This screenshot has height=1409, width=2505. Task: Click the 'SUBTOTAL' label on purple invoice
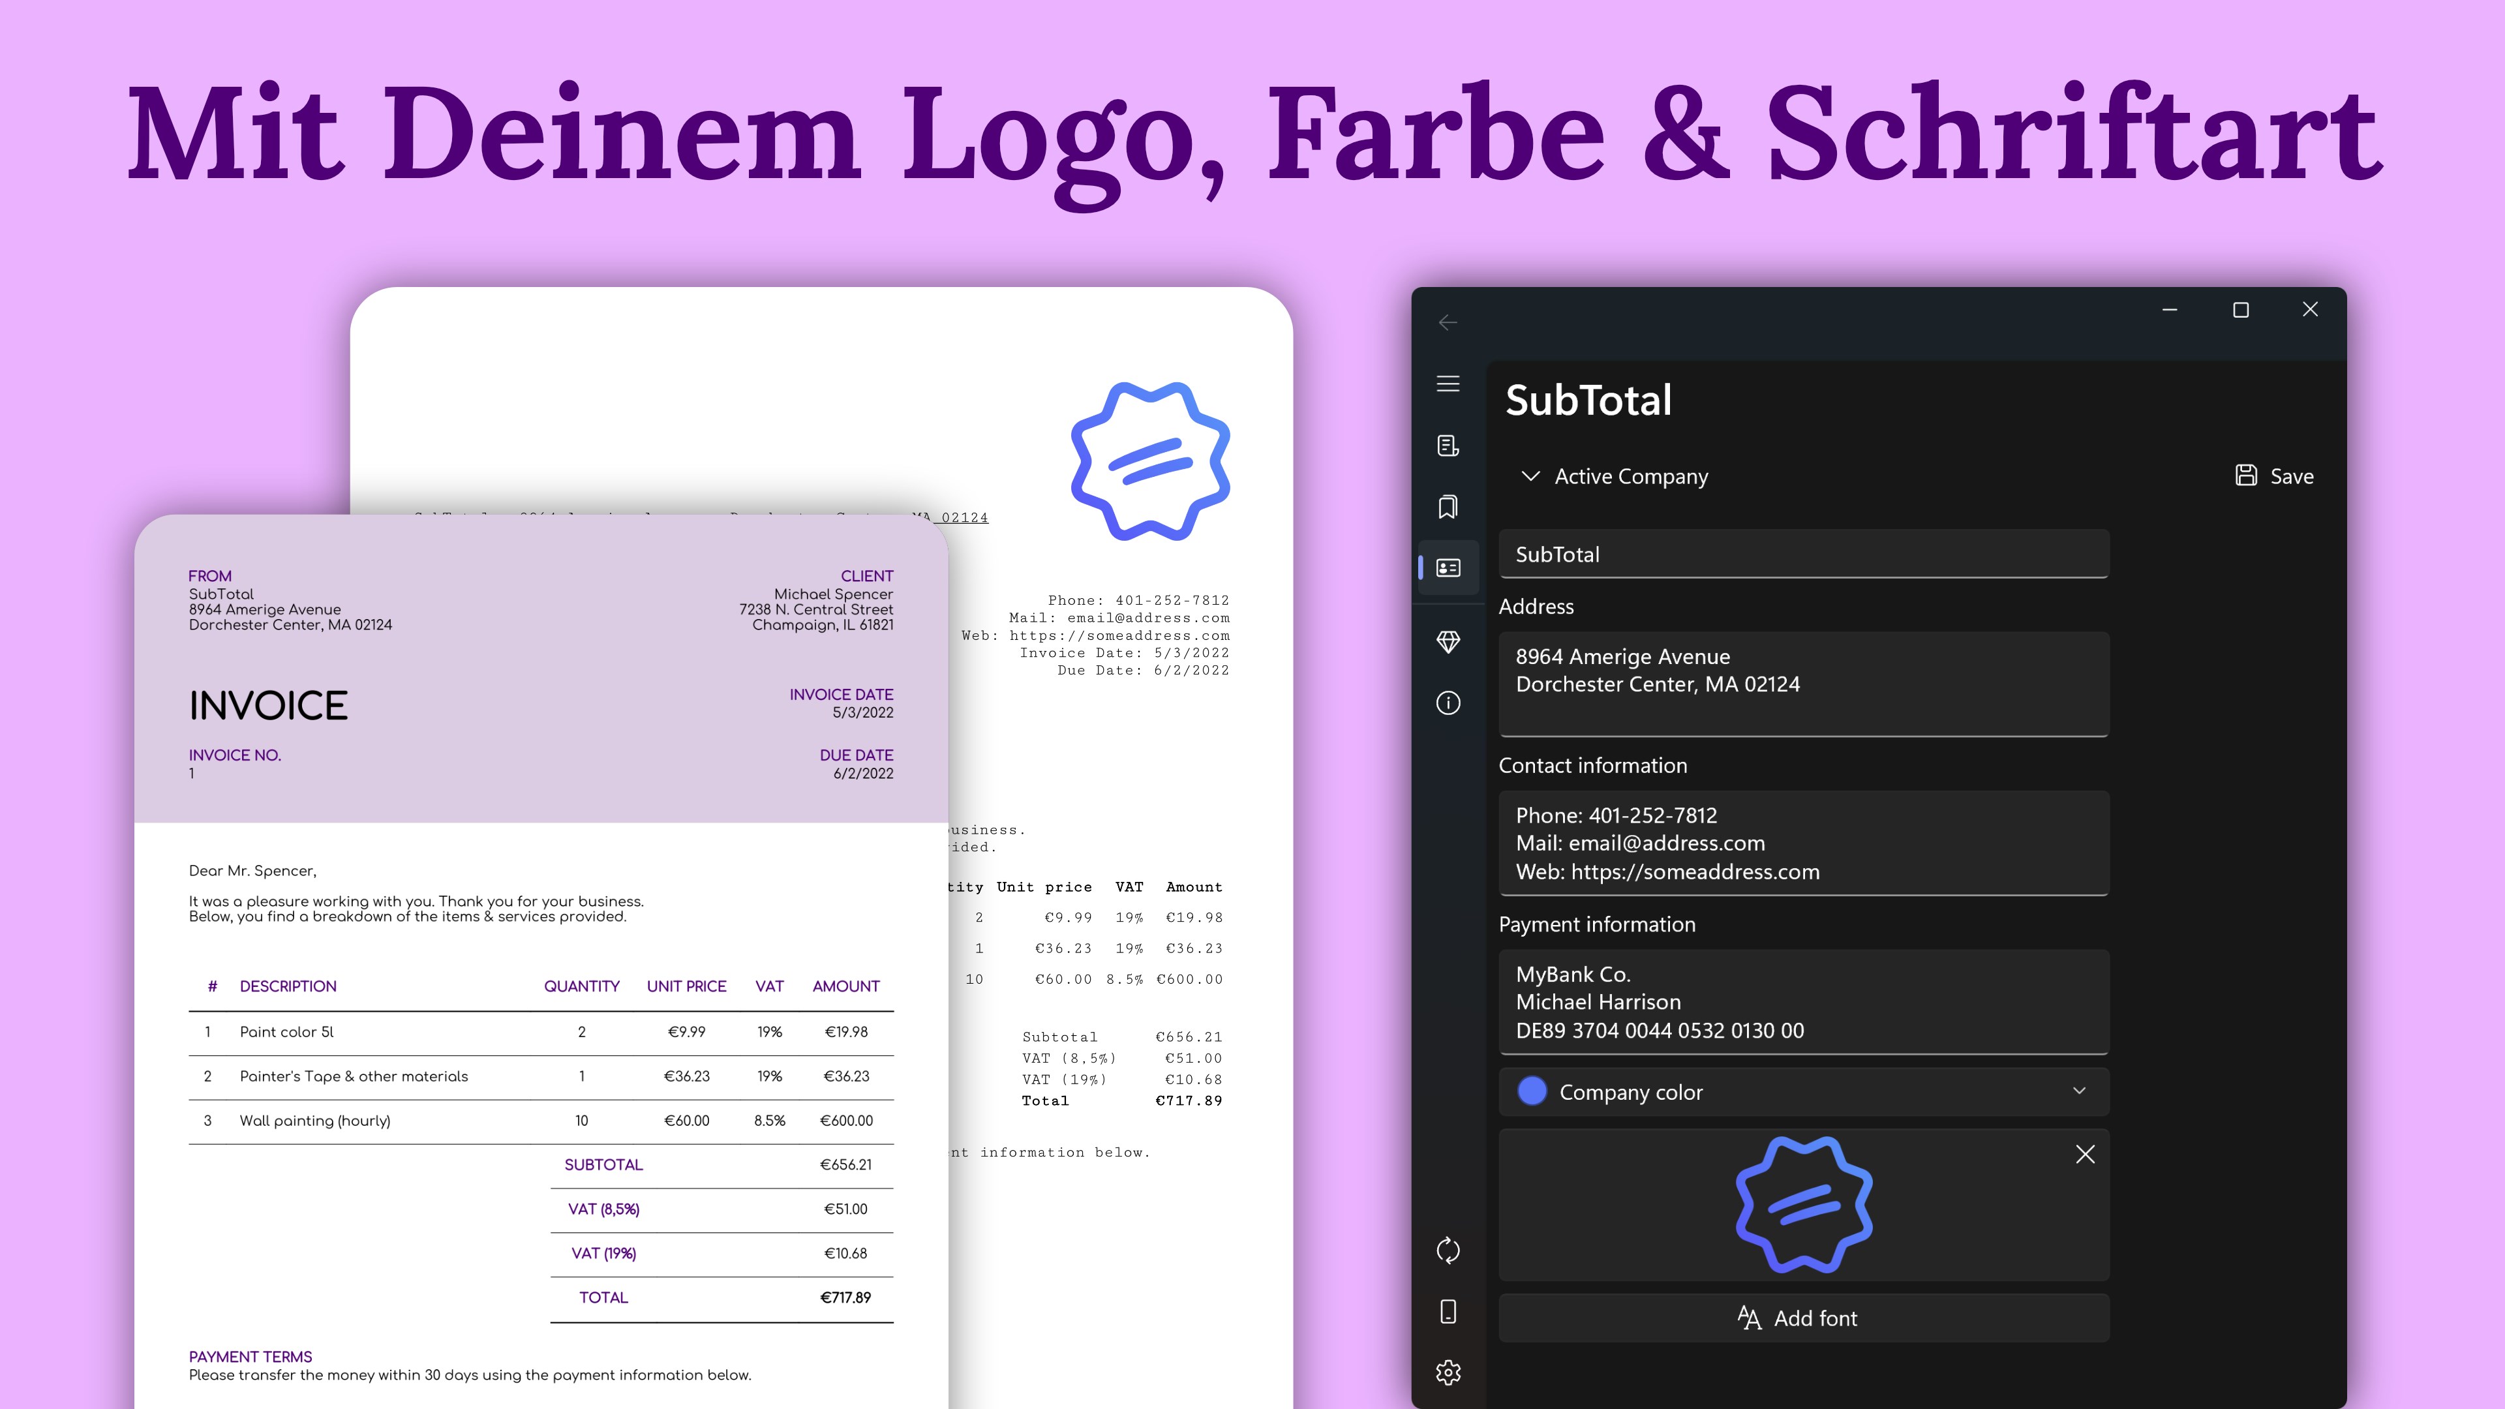pyautogui.click(x=603, y=1165)
